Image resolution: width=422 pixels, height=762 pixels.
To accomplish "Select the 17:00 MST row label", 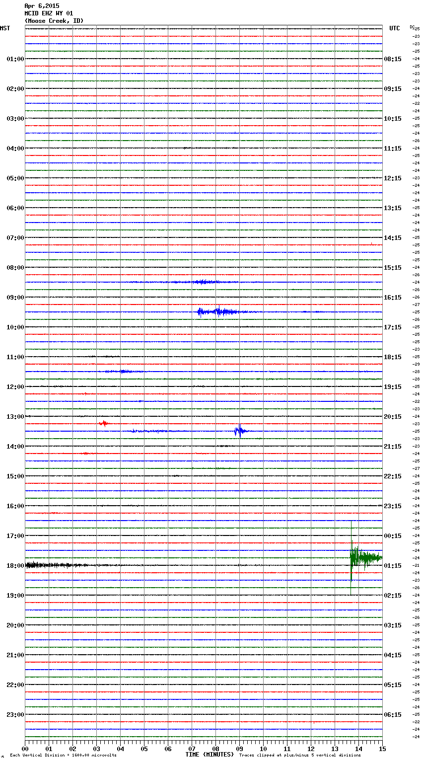I will pos(15,536).
